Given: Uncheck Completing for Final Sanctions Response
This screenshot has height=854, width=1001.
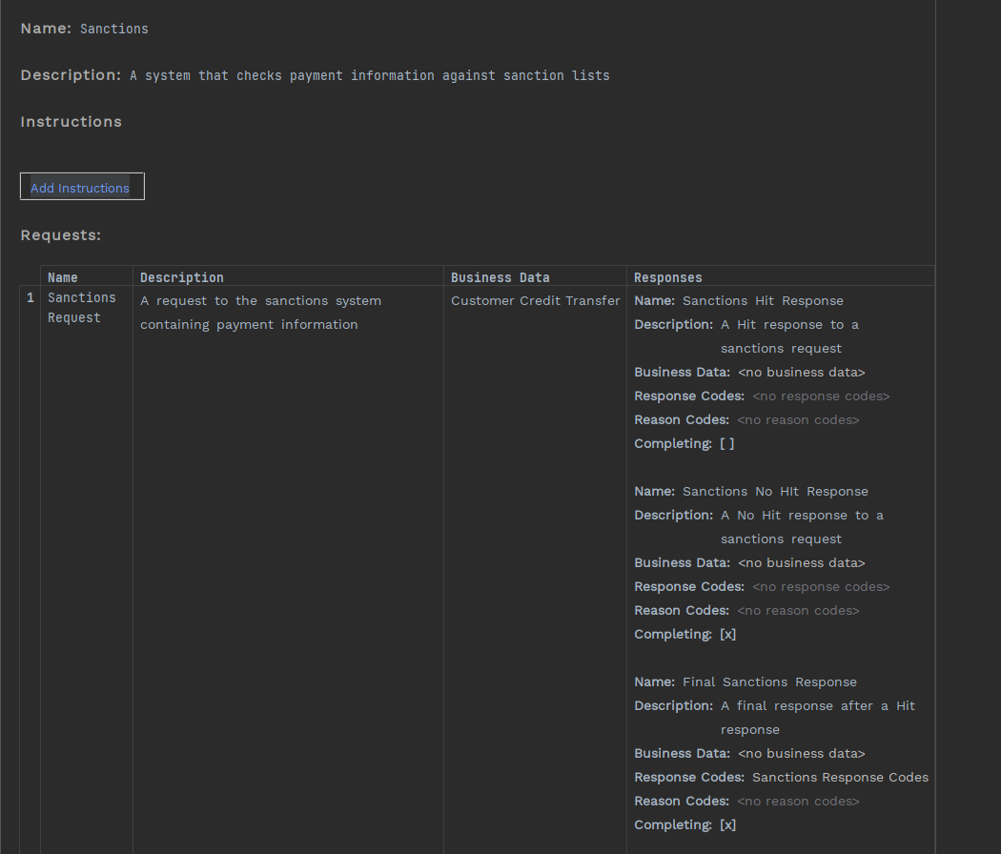Looking at the screenshot, I should (x=727, y=825).
